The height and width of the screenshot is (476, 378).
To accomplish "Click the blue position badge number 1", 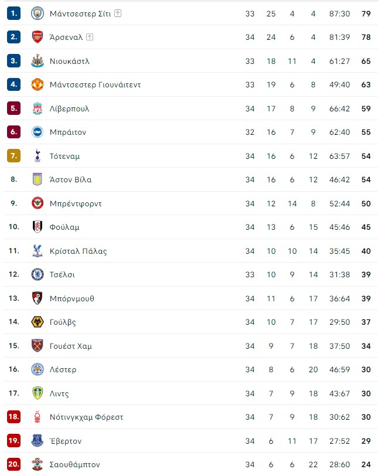I will pyautogui.click(x=14, y=13).
